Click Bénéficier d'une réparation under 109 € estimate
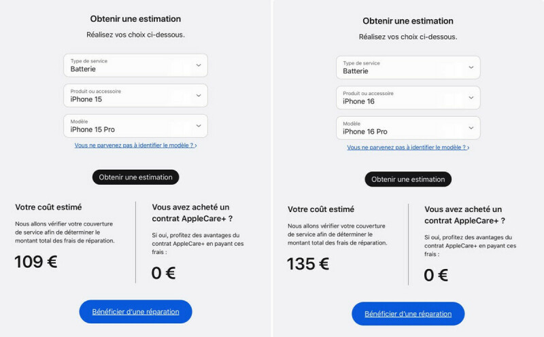 click(135, 311)
